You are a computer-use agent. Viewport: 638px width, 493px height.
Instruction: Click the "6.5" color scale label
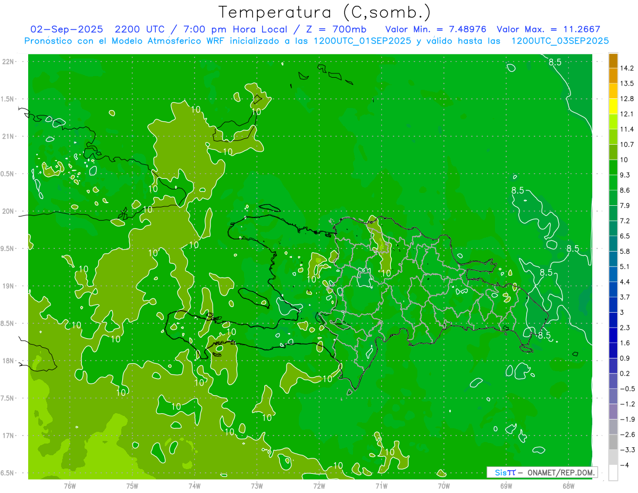click(x=625, y=236)
